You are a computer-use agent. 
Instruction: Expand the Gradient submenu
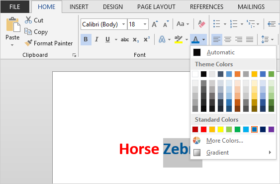pos(233,153)
